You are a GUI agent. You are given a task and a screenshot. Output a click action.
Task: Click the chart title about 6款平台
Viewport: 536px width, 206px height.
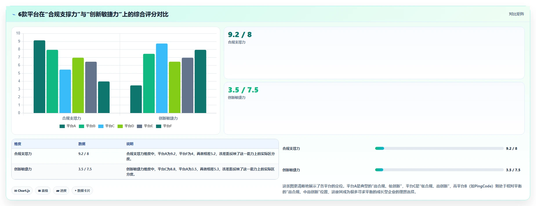coord(93,14)
